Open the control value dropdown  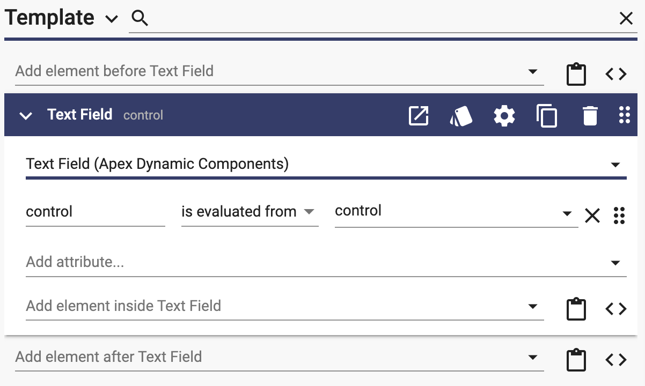(567, 214)
